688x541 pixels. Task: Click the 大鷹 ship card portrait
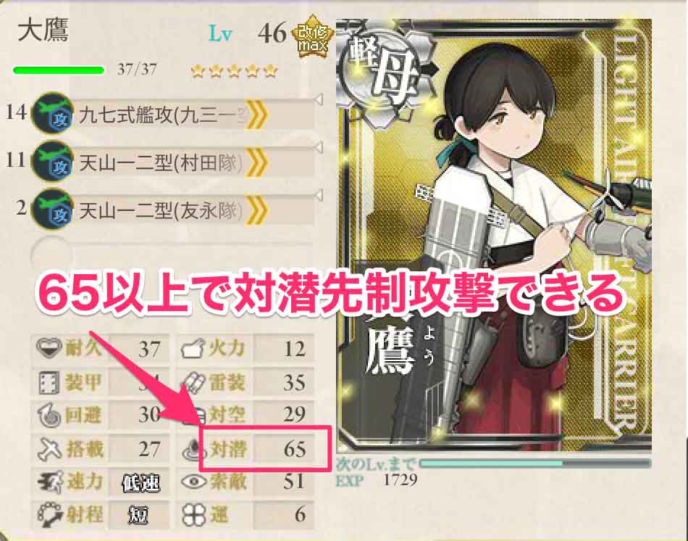point(494,235)
